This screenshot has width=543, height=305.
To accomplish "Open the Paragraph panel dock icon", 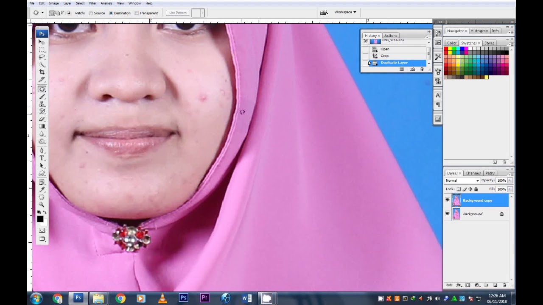I will [x=438, y=105].
